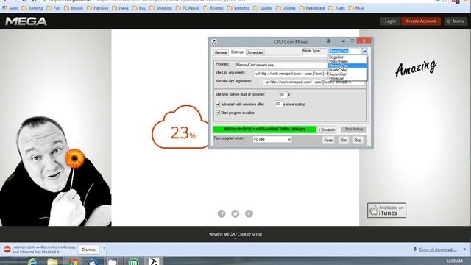Open the Run program when dropdown
This screenshot has height=265, width=471.
(272, 139)
